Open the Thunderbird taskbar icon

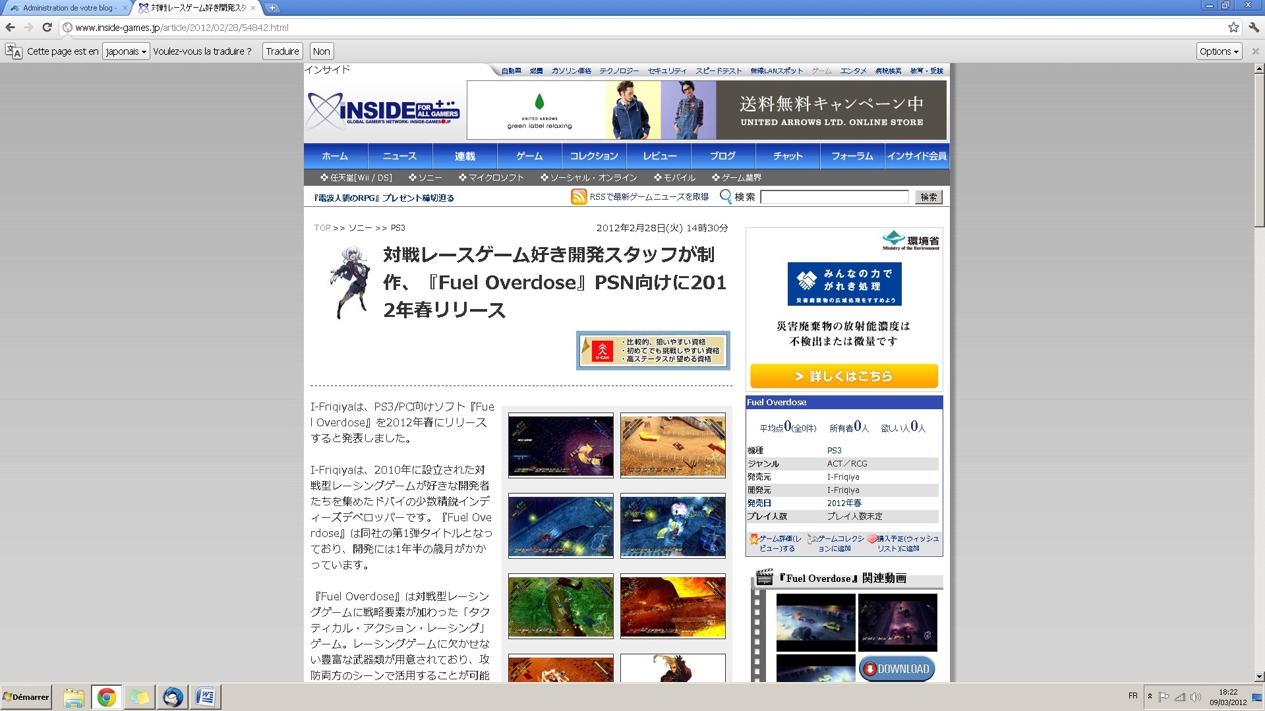173,697
